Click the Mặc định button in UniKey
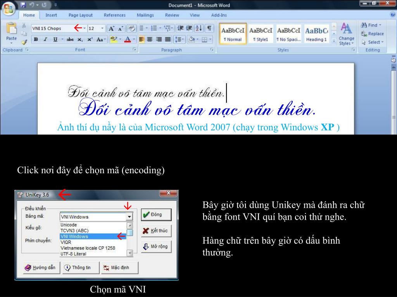The image size is (397, 297). 120,268
